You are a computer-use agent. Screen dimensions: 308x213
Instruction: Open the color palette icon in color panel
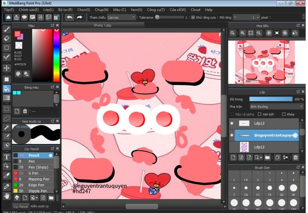point(18,74)
